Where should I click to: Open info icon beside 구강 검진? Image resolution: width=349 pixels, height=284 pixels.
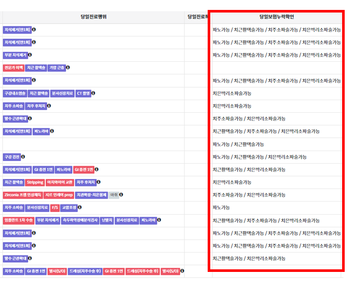(23, 157)
